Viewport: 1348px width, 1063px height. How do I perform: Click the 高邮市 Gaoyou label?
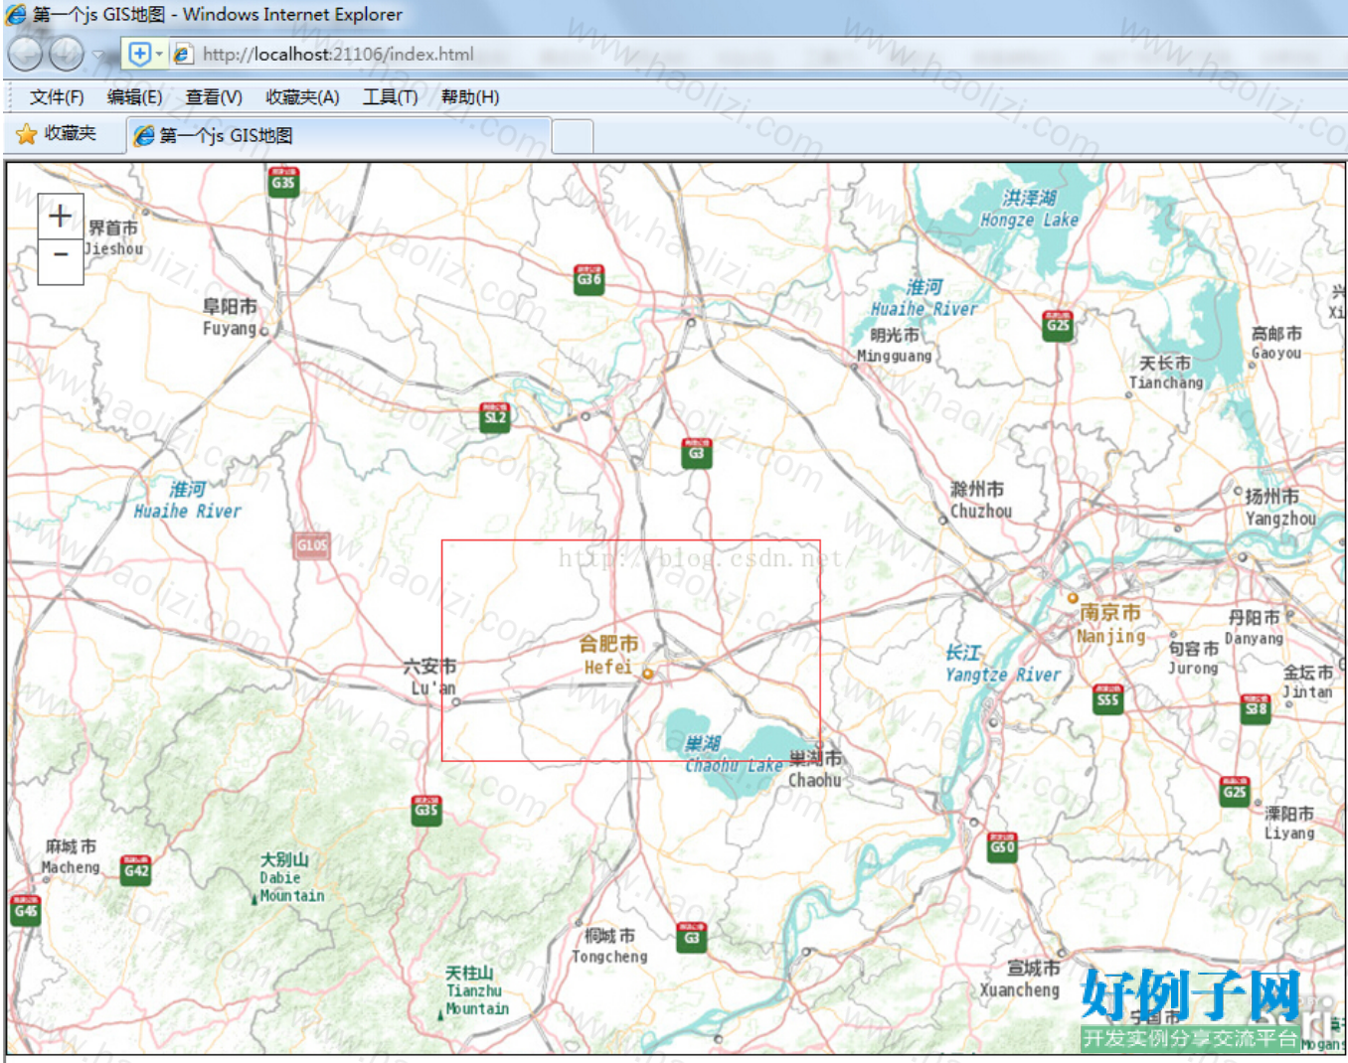[1276, 343]
